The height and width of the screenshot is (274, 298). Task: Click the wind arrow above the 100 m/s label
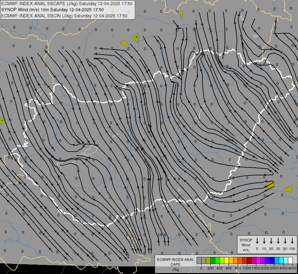[x=292, y=241]
